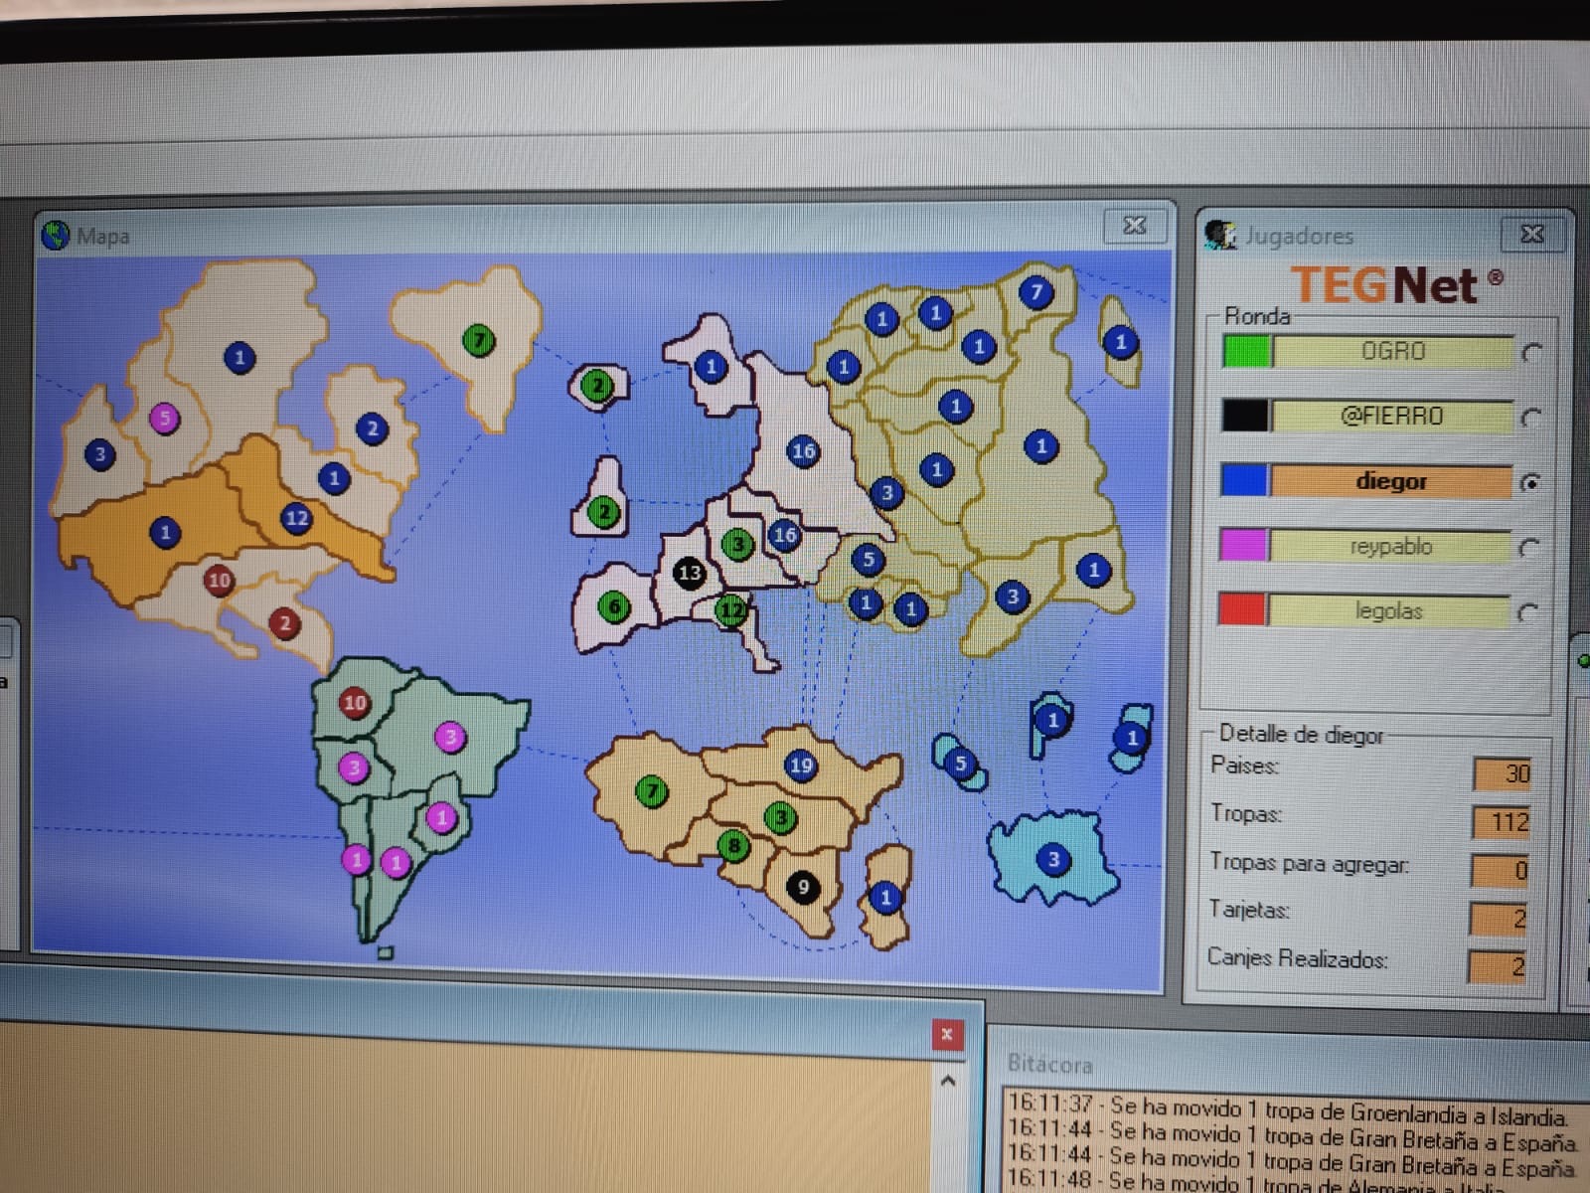Click the magenta reypablo color swatch
This screenshot has width=1590, height=1193.
[x=1243, y=546]
